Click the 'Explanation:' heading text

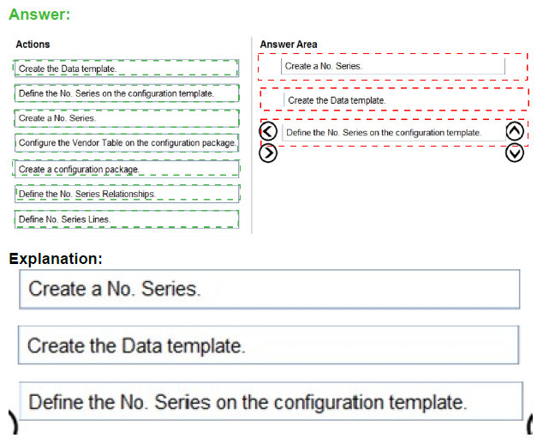pos(56,259)
